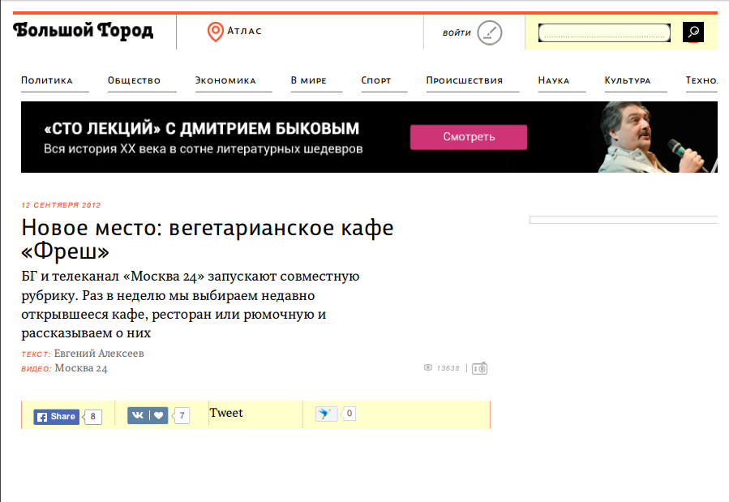Open author Евгений Алексеев link

pyautogui.click(x=99, y=354)
